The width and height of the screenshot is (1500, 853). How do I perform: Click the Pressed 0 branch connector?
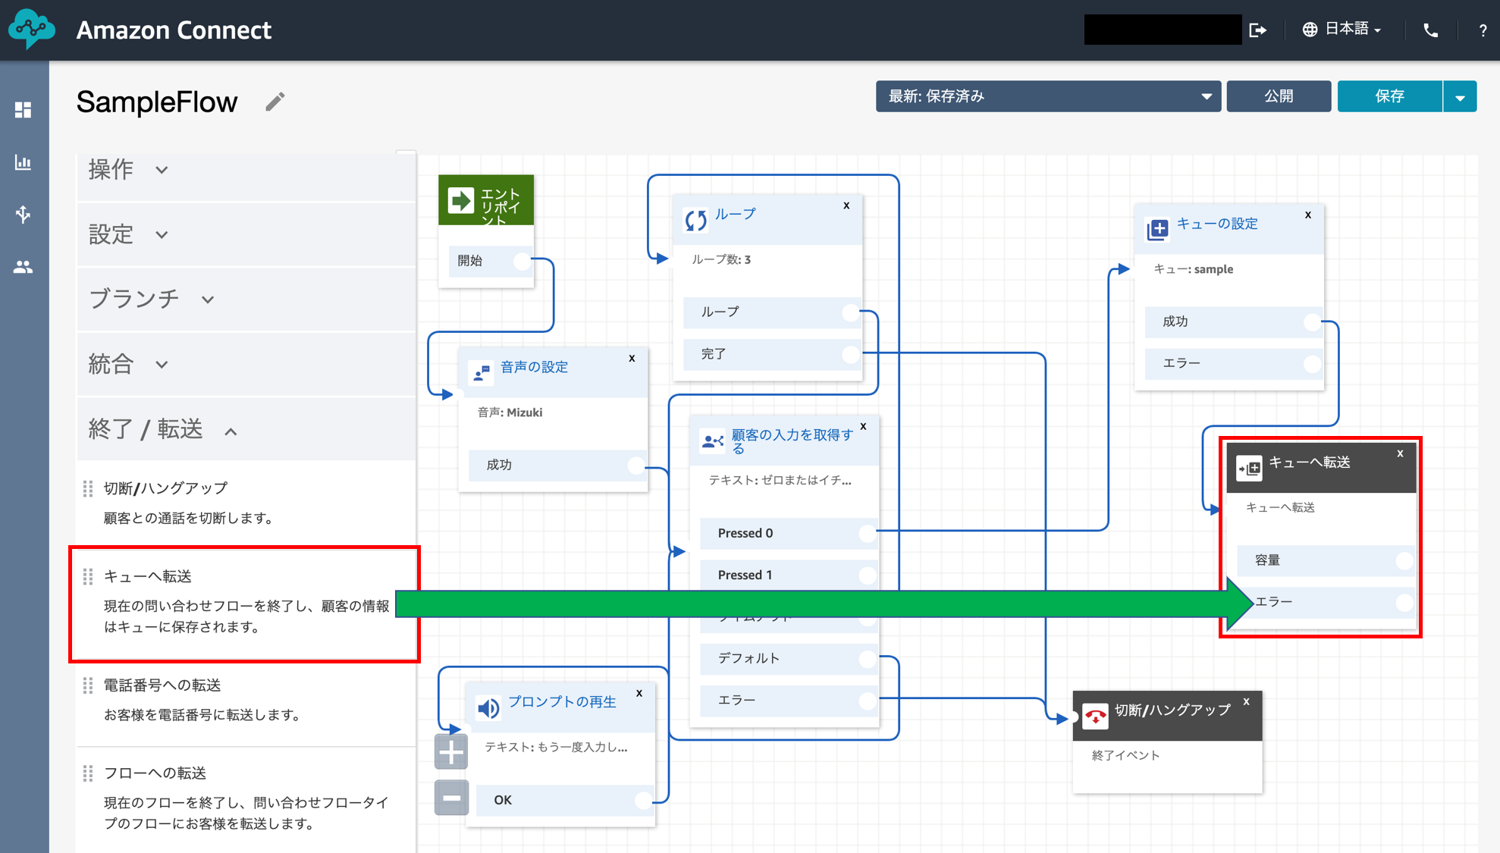[867, 534]
